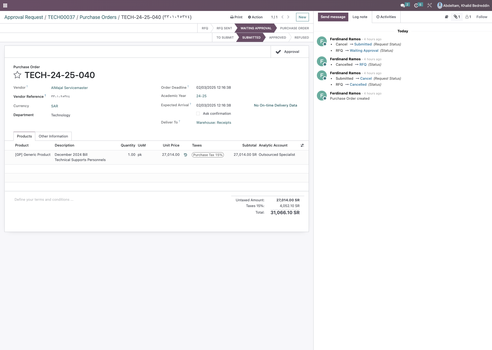Select the Generic Product order line
This screenshot has height=350, width=492.
[157, 157]
